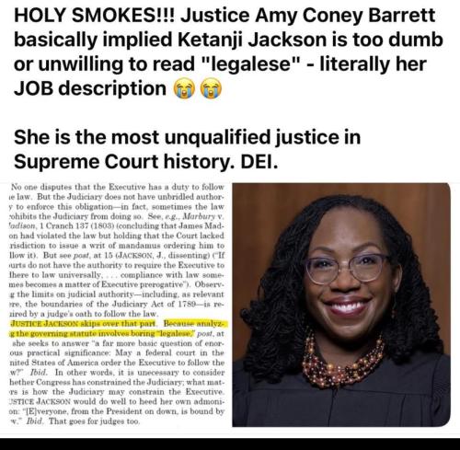Click the first crying emoji
Screen dimensions: 460x450
coord(184,88)
